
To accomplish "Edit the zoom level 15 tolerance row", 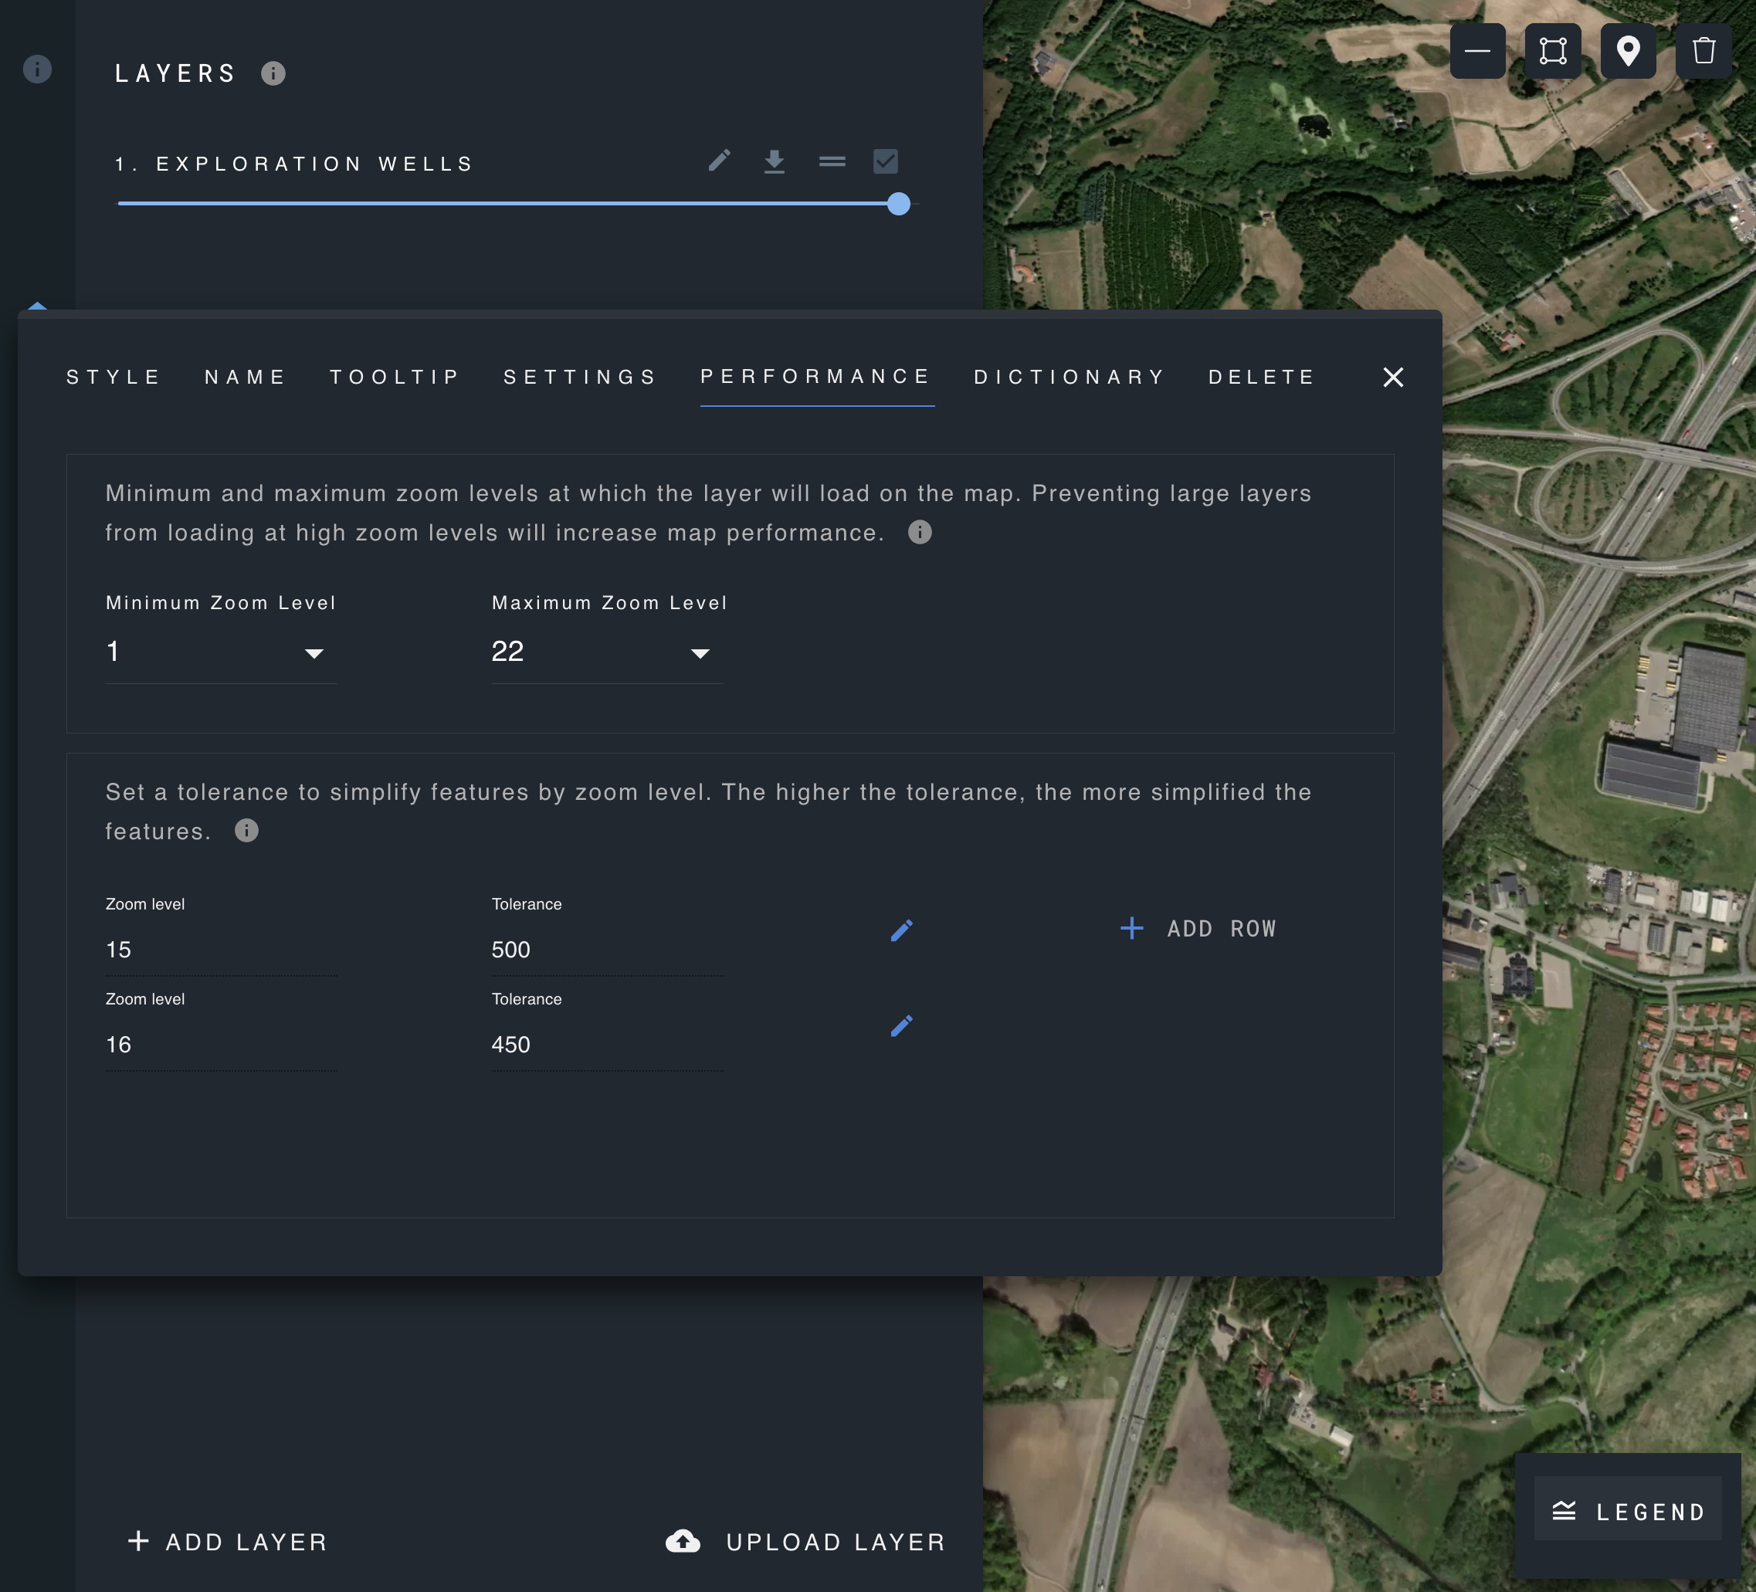I will tap(903, 930).
